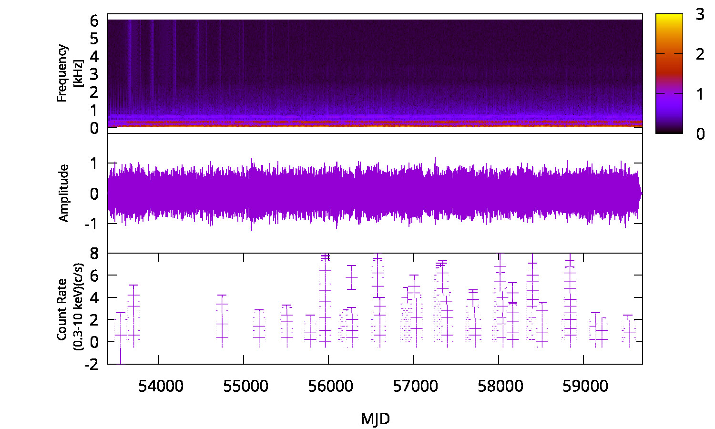This screenshot has width=715, height=429.
Task: Click the Count Rate axis label
Action: (x=70, y=307)
